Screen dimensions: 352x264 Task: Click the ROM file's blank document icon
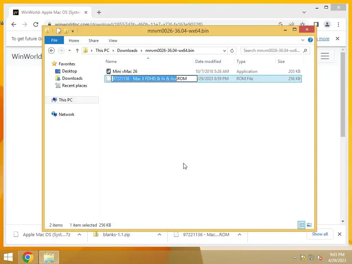pyautogui.click(x=109, y=79)
